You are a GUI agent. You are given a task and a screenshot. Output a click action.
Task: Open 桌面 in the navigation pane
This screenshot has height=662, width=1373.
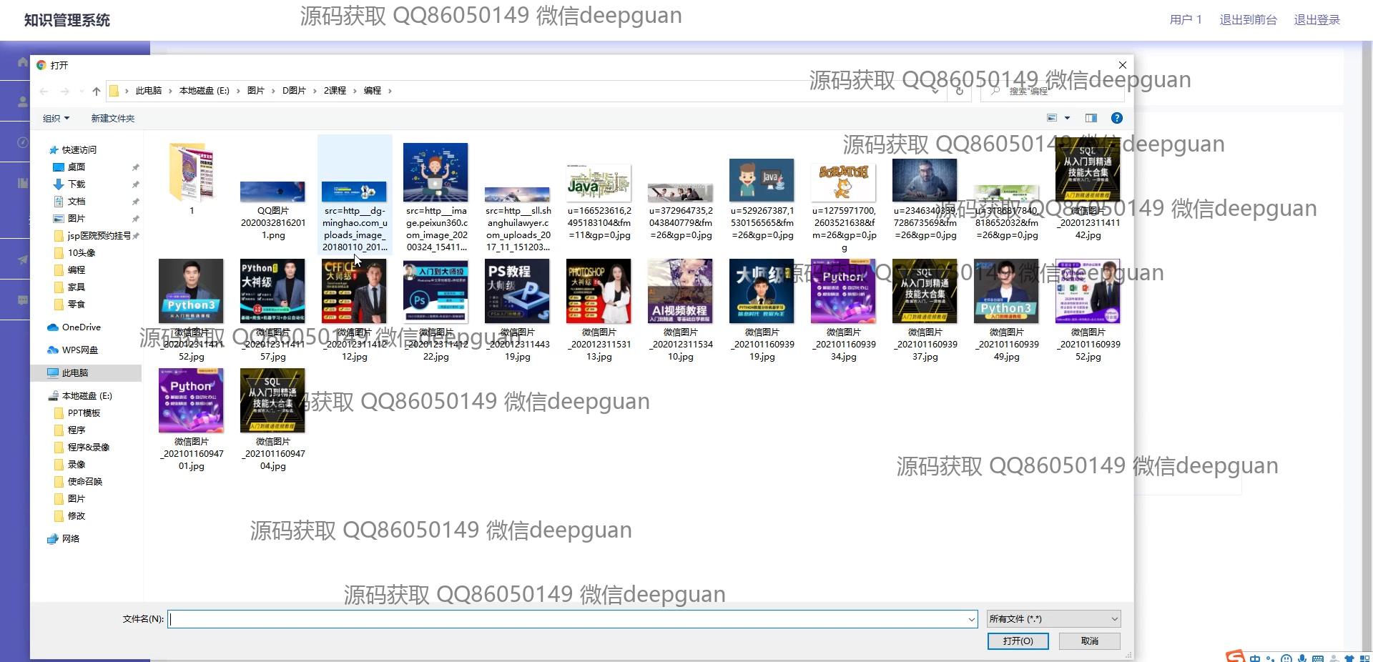tap(77, 167)
